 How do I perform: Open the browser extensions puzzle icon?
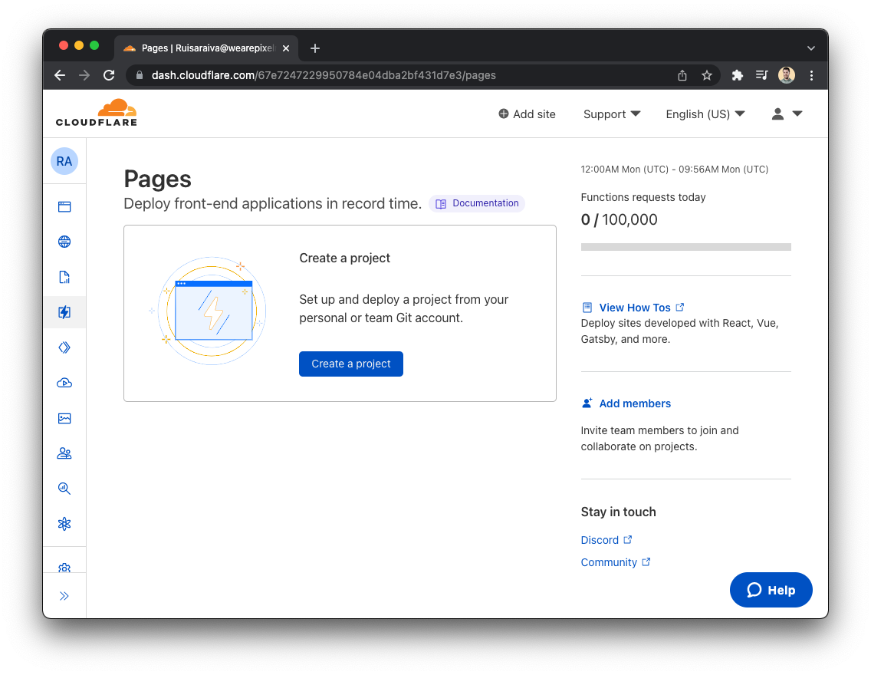pos(737,76)
